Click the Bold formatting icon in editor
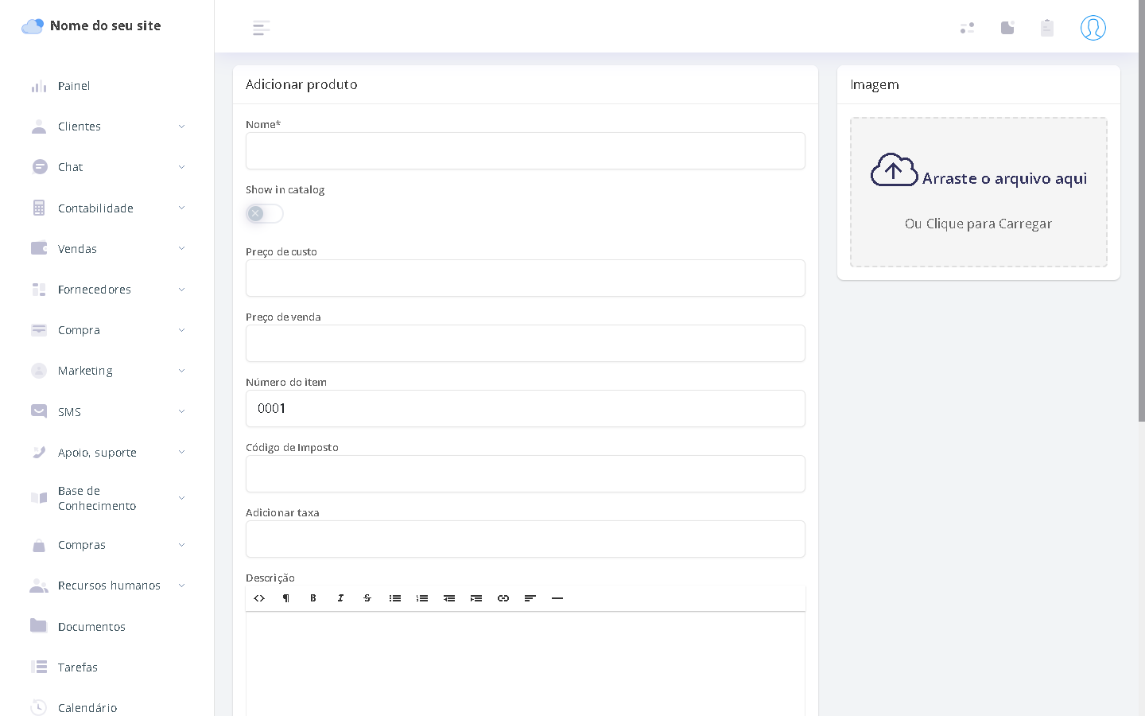The image size is (1145, 716). (x=313, y=598)
